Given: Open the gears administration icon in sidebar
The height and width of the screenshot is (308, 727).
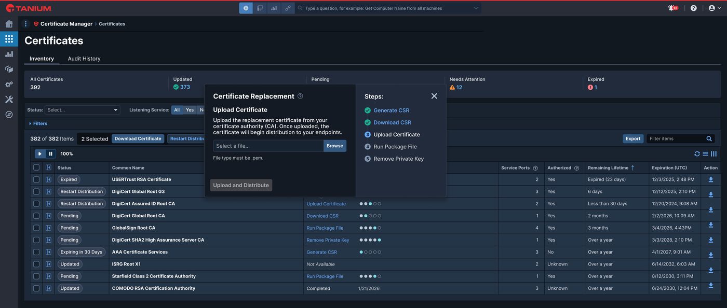Looking at the screenshot, I should [x=9, y=84].
